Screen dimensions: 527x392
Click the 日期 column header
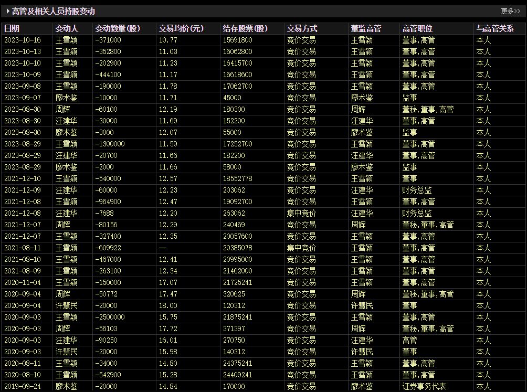click(x=12, y=28)
